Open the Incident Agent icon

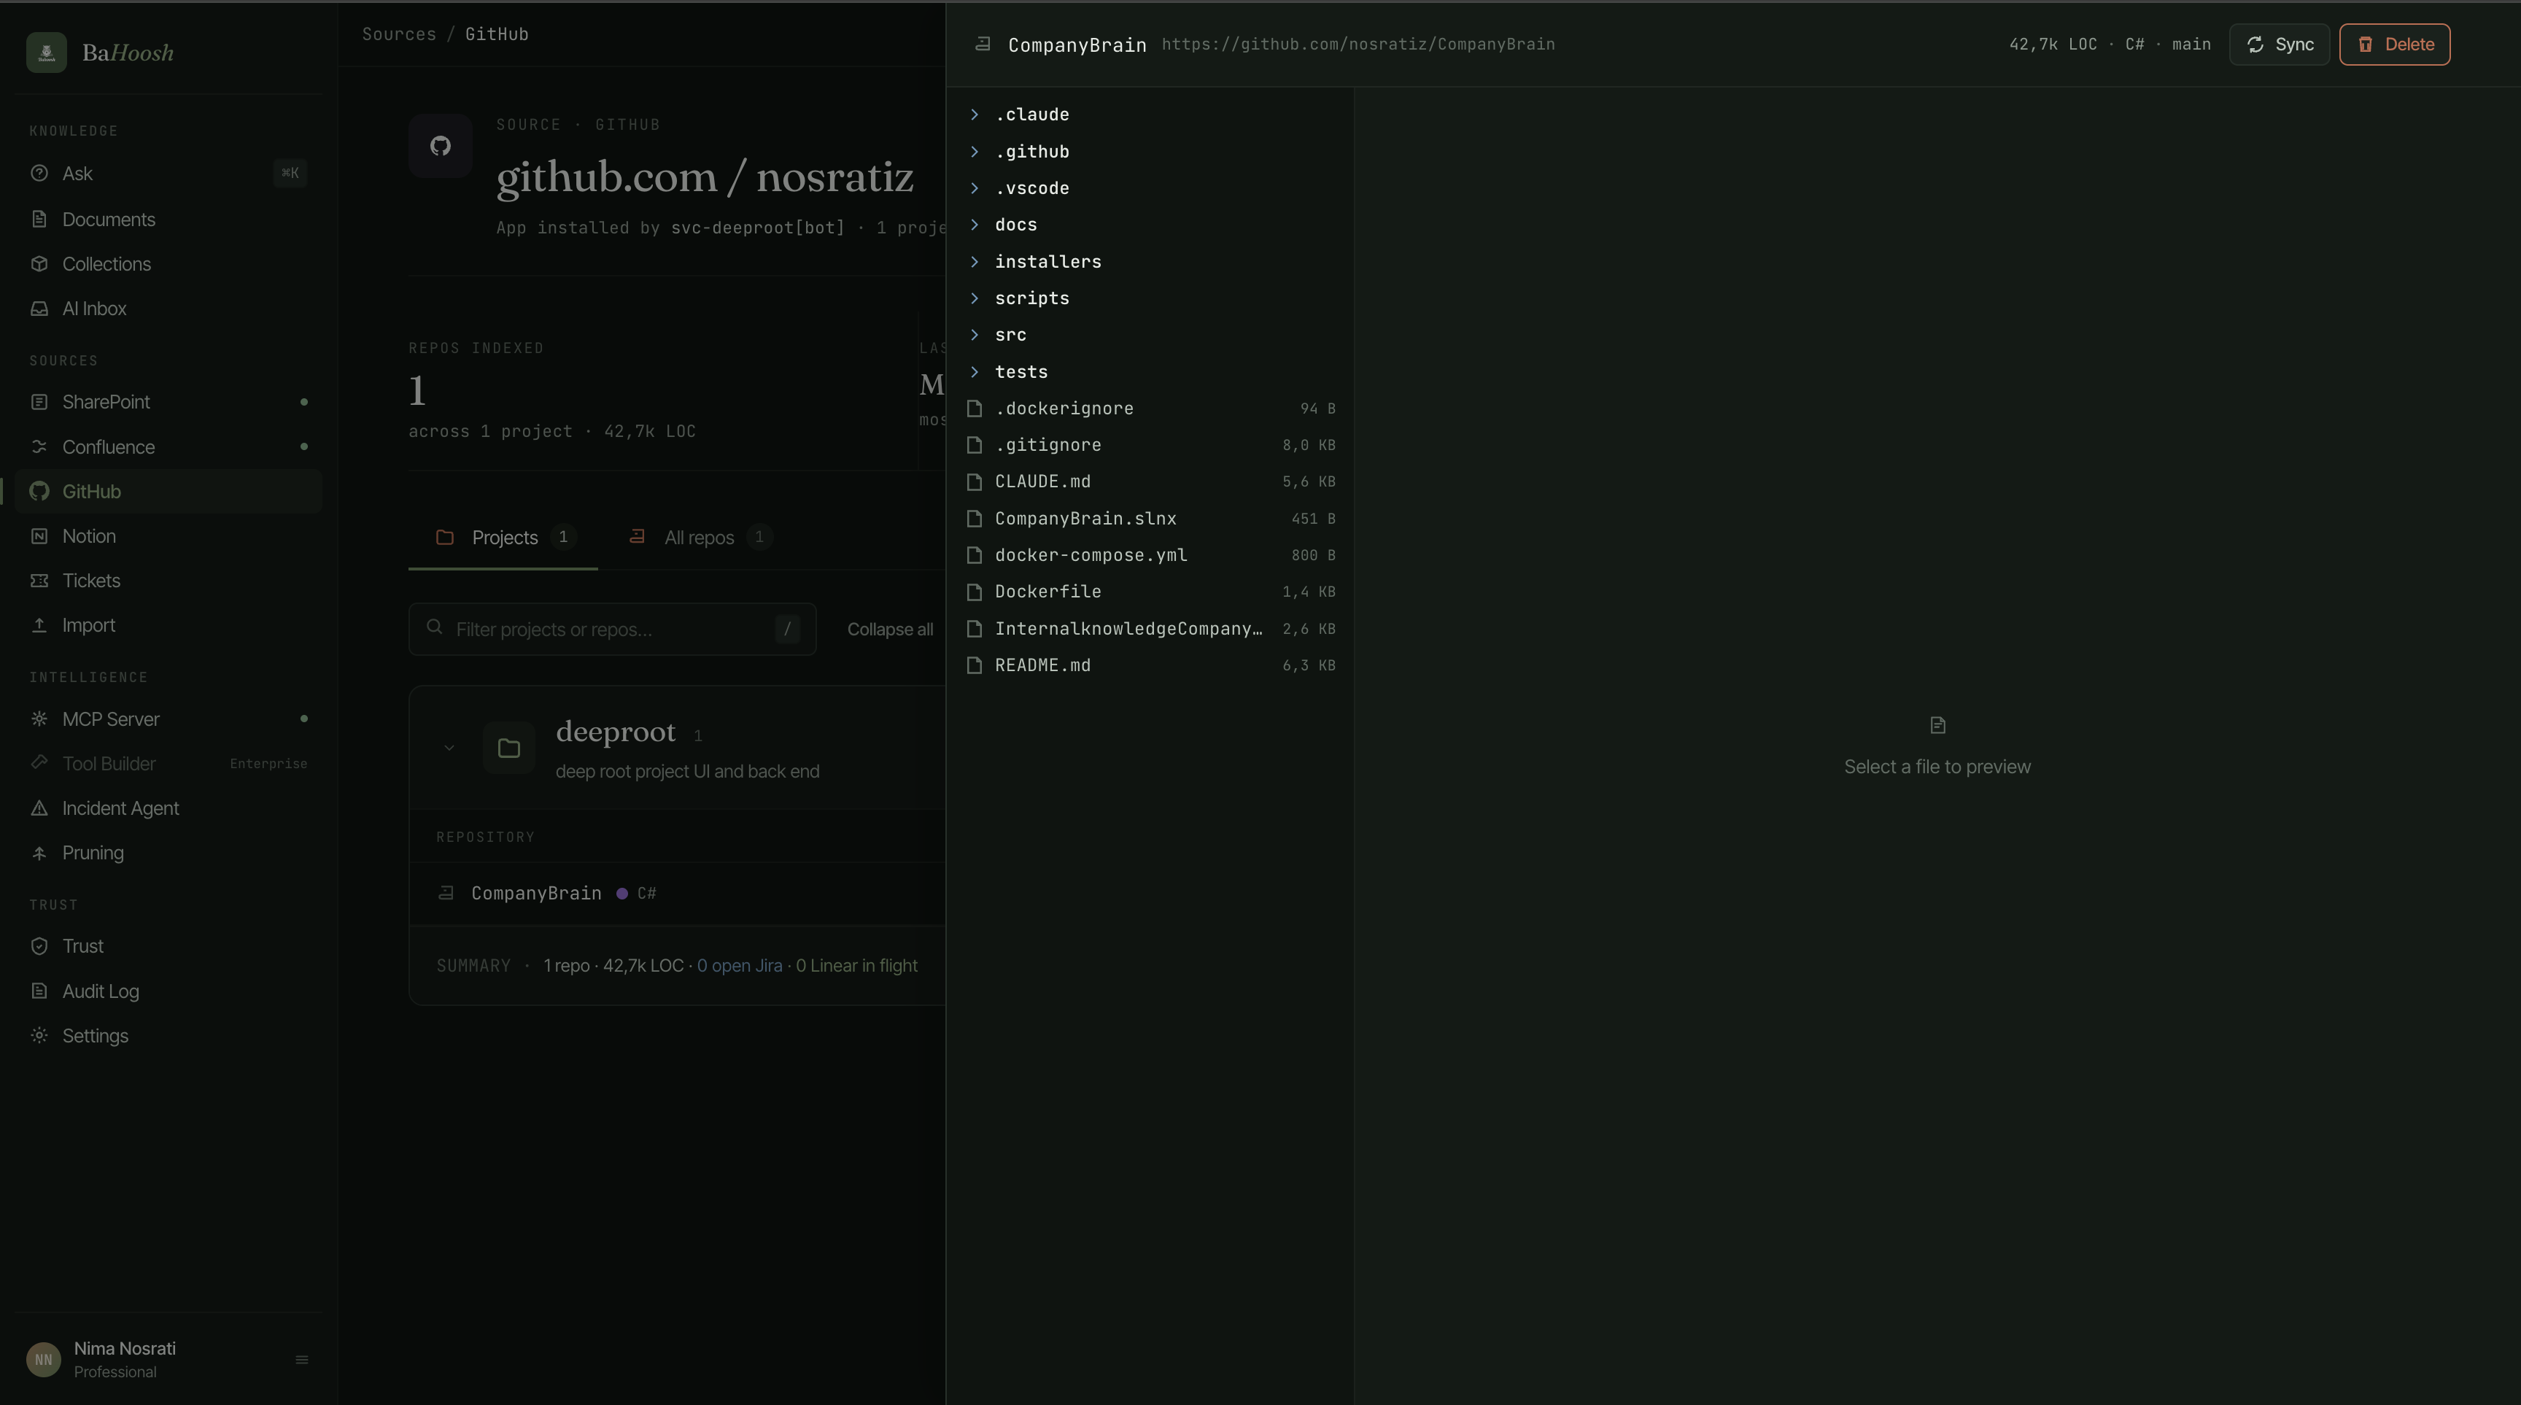[x=39, y=808]
